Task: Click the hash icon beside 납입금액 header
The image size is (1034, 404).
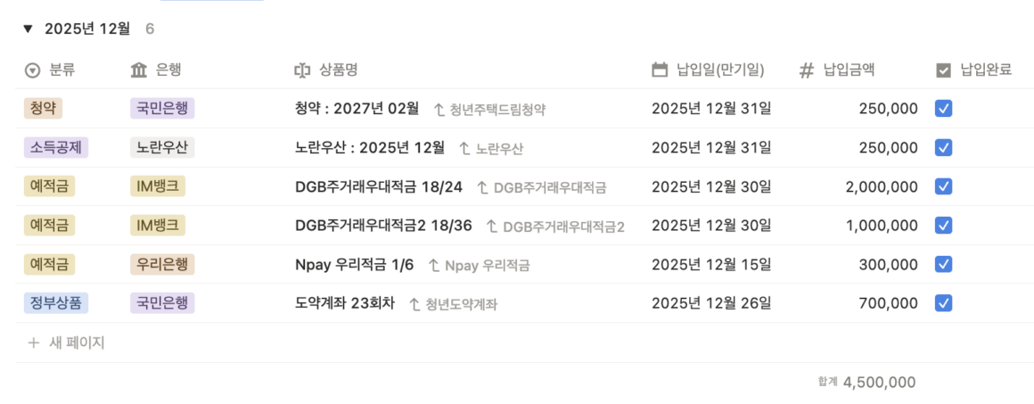Action: point(807,70)
